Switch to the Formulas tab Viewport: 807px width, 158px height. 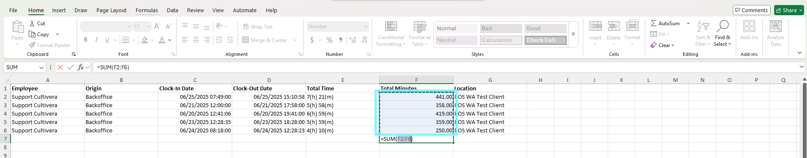click(147, 10)
